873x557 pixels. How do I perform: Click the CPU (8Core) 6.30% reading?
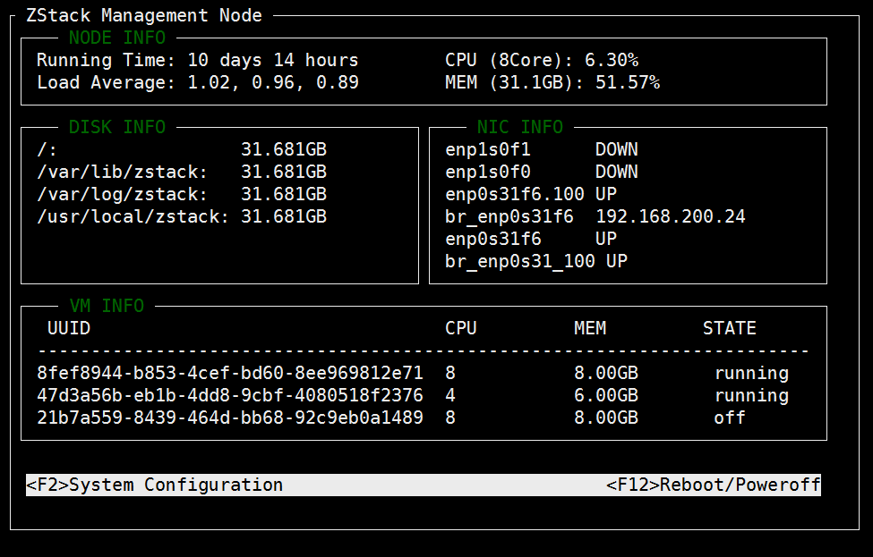pos(541,60)
